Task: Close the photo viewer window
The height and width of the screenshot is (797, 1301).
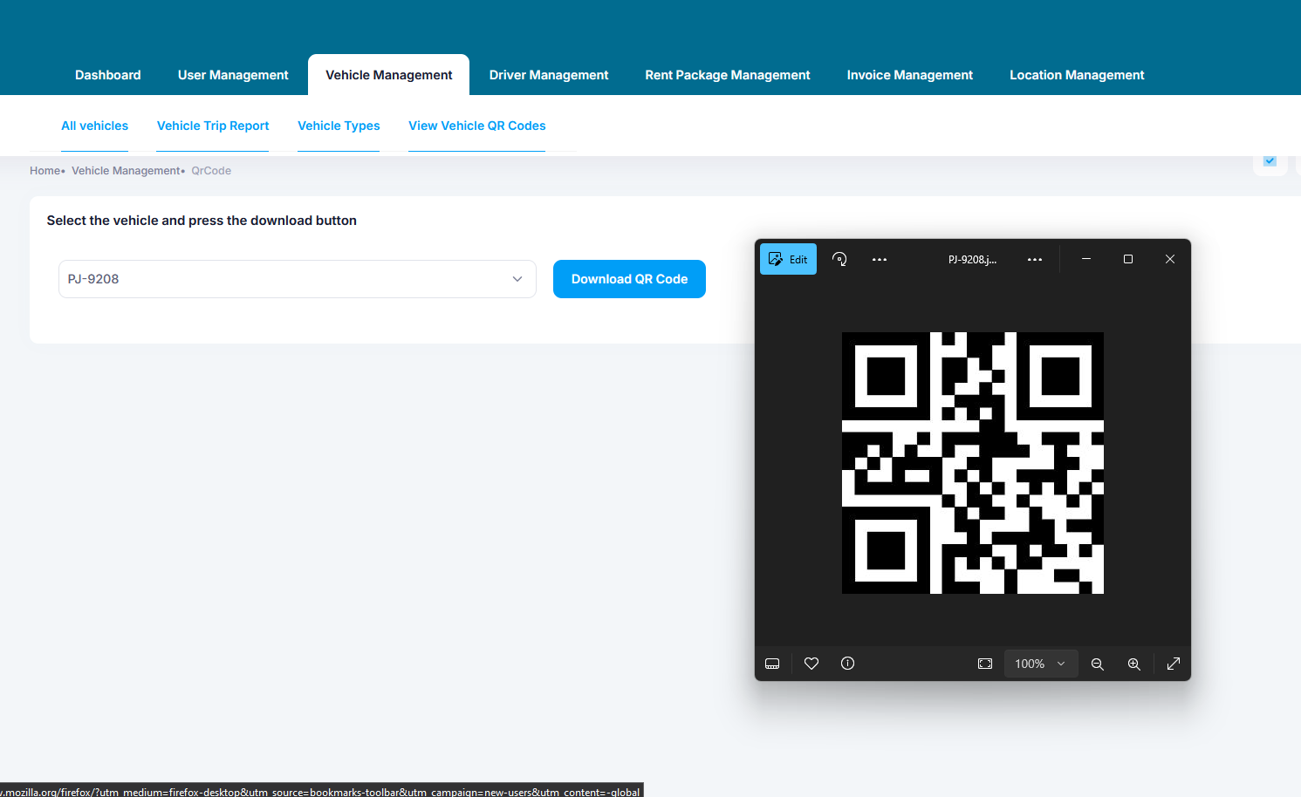Action: click(x=1170, y=259)
